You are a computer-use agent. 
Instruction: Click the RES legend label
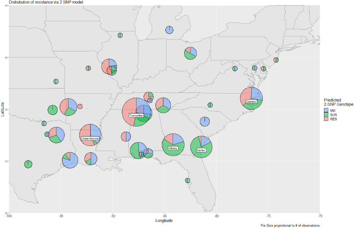[x=334, y=119]
